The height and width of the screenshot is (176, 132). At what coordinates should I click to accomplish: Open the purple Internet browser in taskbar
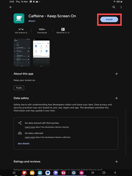tap(56, 173)
